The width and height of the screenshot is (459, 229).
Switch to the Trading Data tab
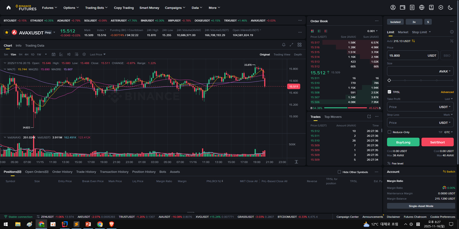click(35, 46)
